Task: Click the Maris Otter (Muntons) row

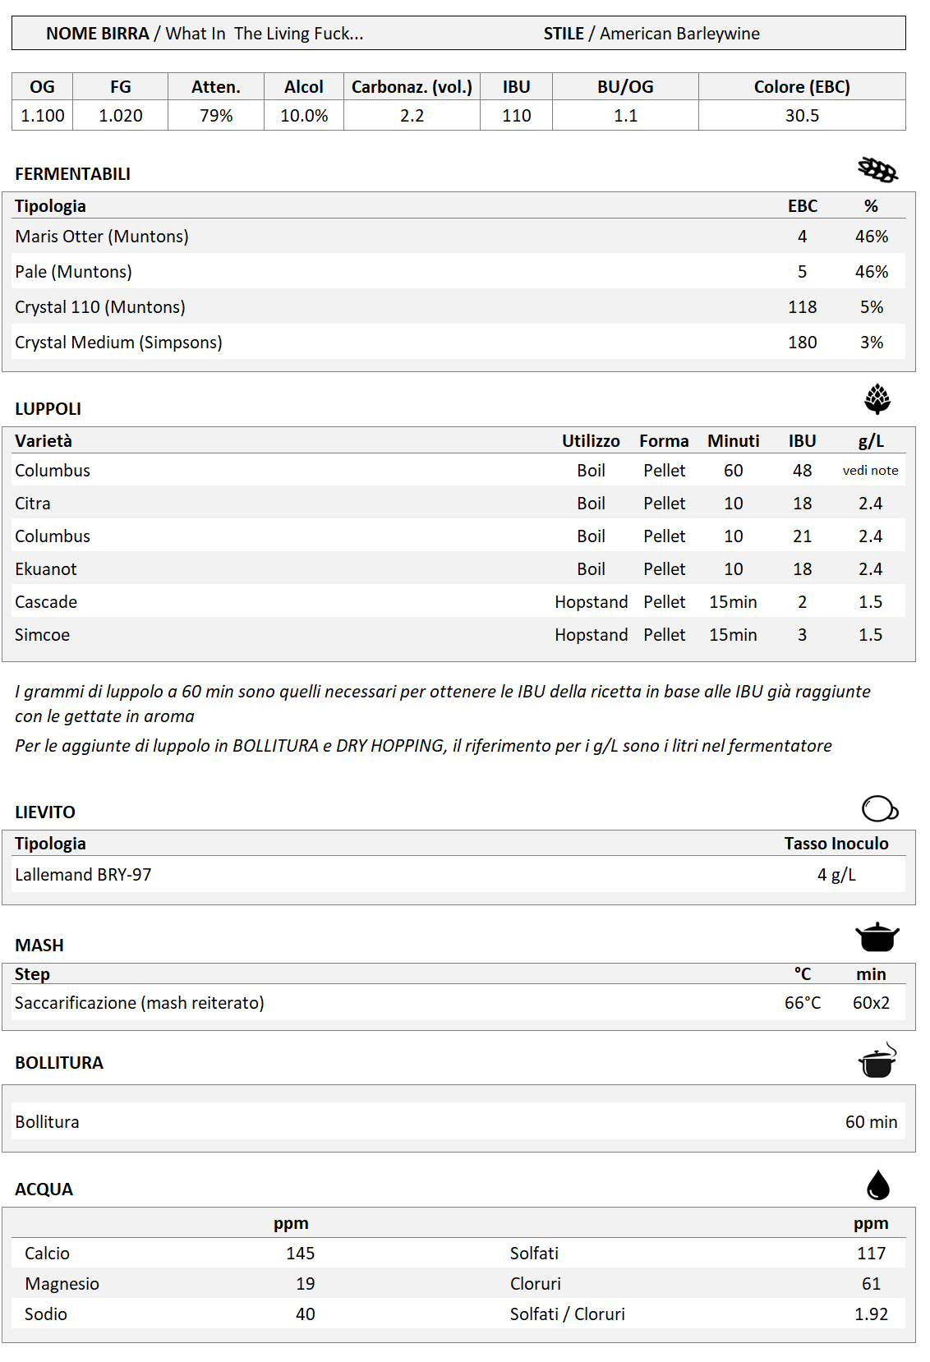Action: coord(102,237)
